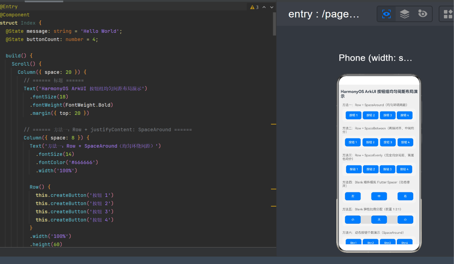This screenshot has width=454, height=264.
Task: Go to next highlighted problem arrow
Action: (x=271, y=7)
